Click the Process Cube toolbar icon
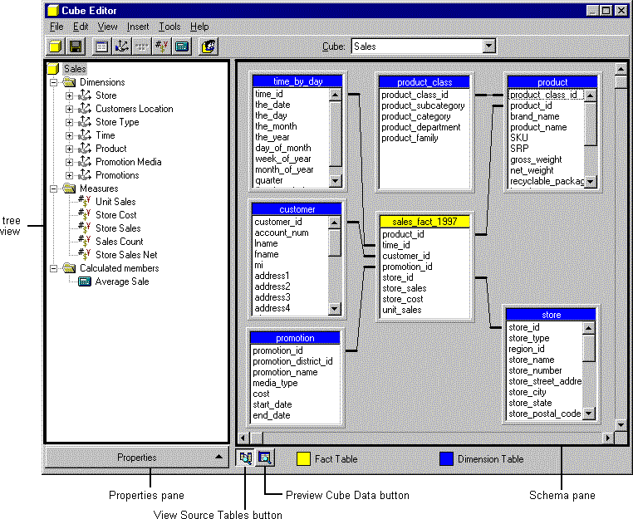This screenshot has height=519, width=633. pos(209,47)
